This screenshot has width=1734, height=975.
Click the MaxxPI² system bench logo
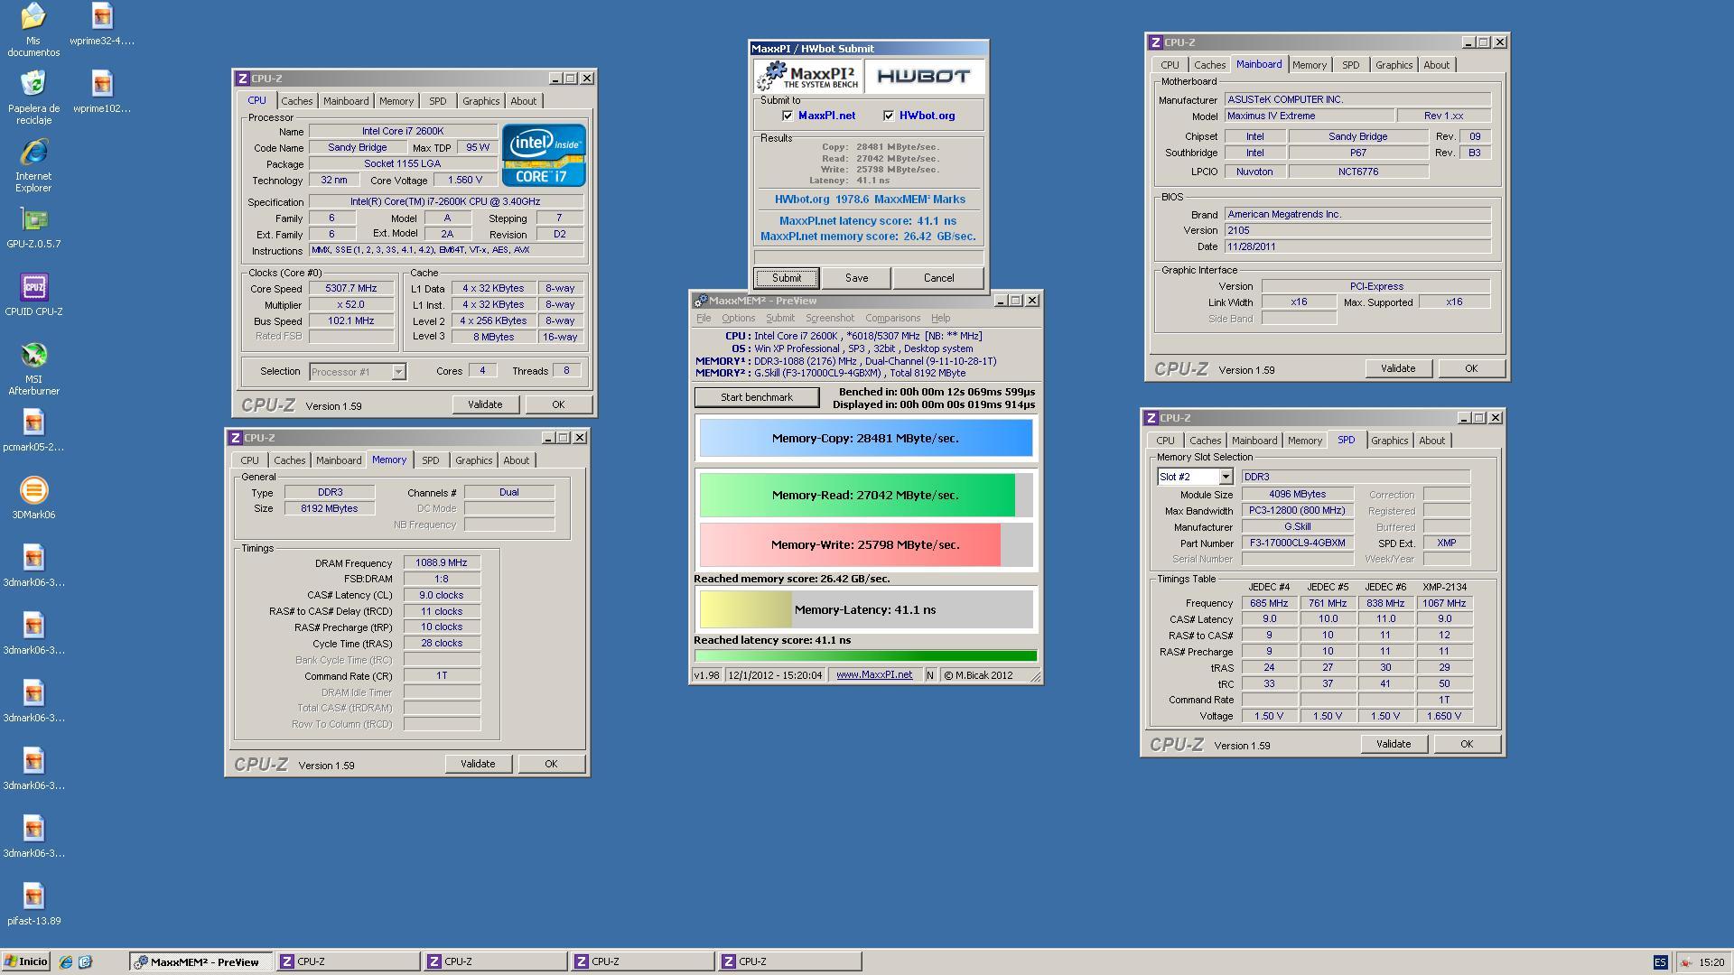[x=807, y=76]
